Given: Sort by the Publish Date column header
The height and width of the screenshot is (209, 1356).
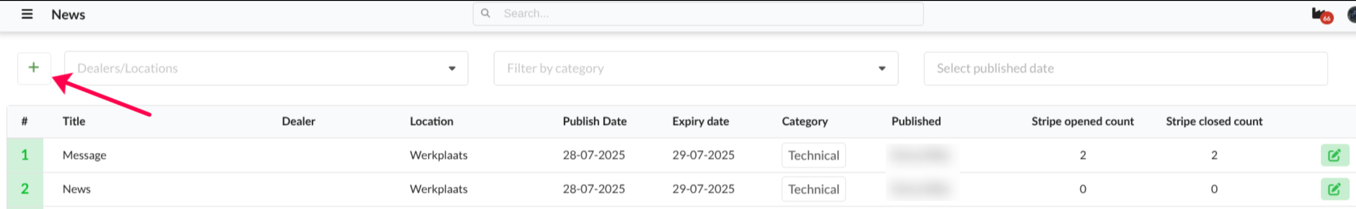Looking at the screenshot, I should click(594, 121).
